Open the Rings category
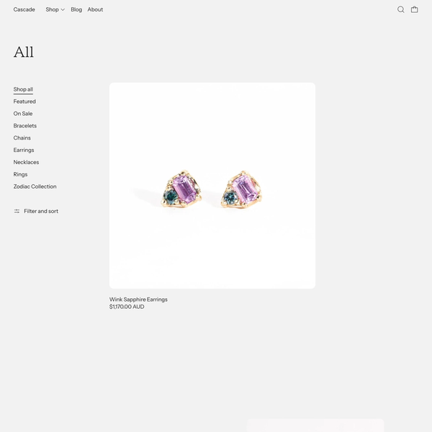 pyautogui.click(x=20, y=174)
